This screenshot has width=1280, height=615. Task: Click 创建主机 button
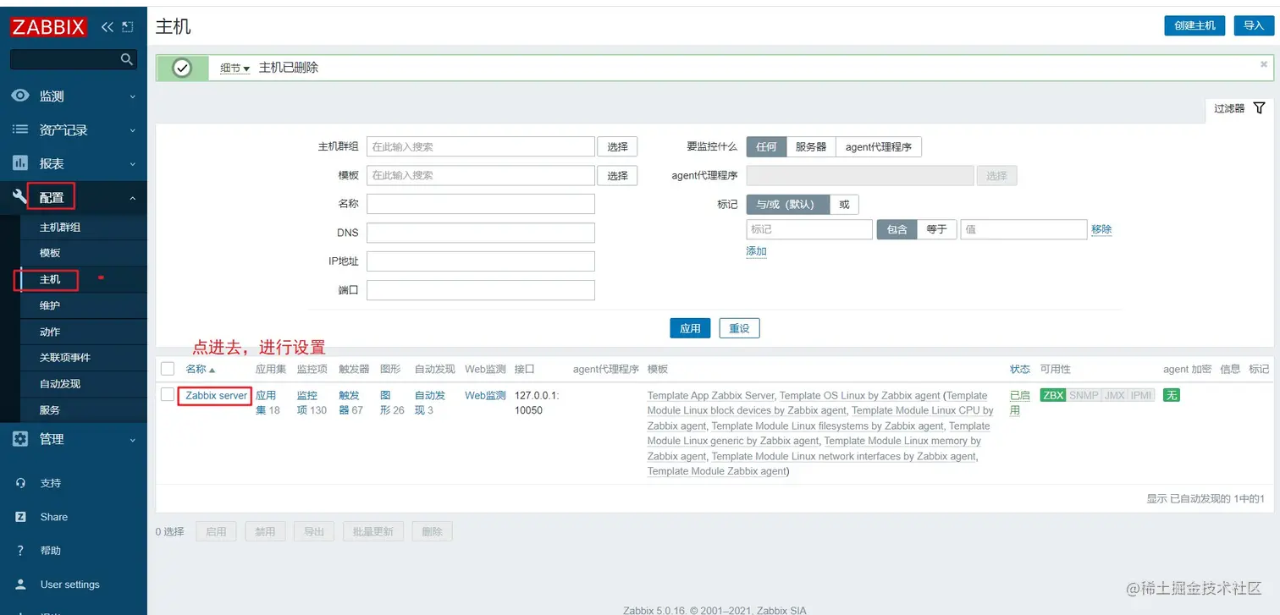[1194, 25]
